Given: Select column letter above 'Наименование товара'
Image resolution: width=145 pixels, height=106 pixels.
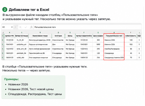Looking at the screenshot, I should [40, 32].
